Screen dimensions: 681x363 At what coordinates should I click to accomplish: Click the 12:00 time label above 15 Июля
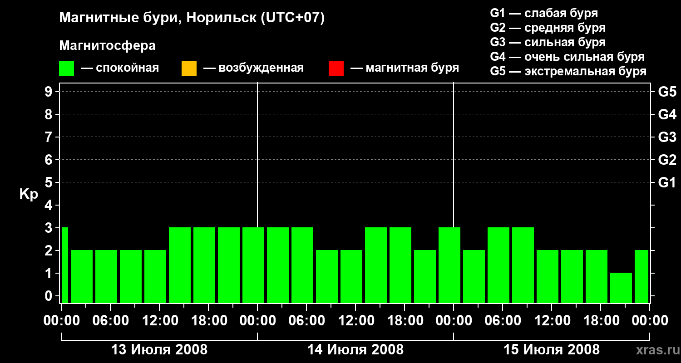[x=552, y=321]
